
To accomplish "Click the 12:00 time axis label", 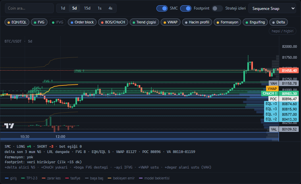I will (60, 137).
